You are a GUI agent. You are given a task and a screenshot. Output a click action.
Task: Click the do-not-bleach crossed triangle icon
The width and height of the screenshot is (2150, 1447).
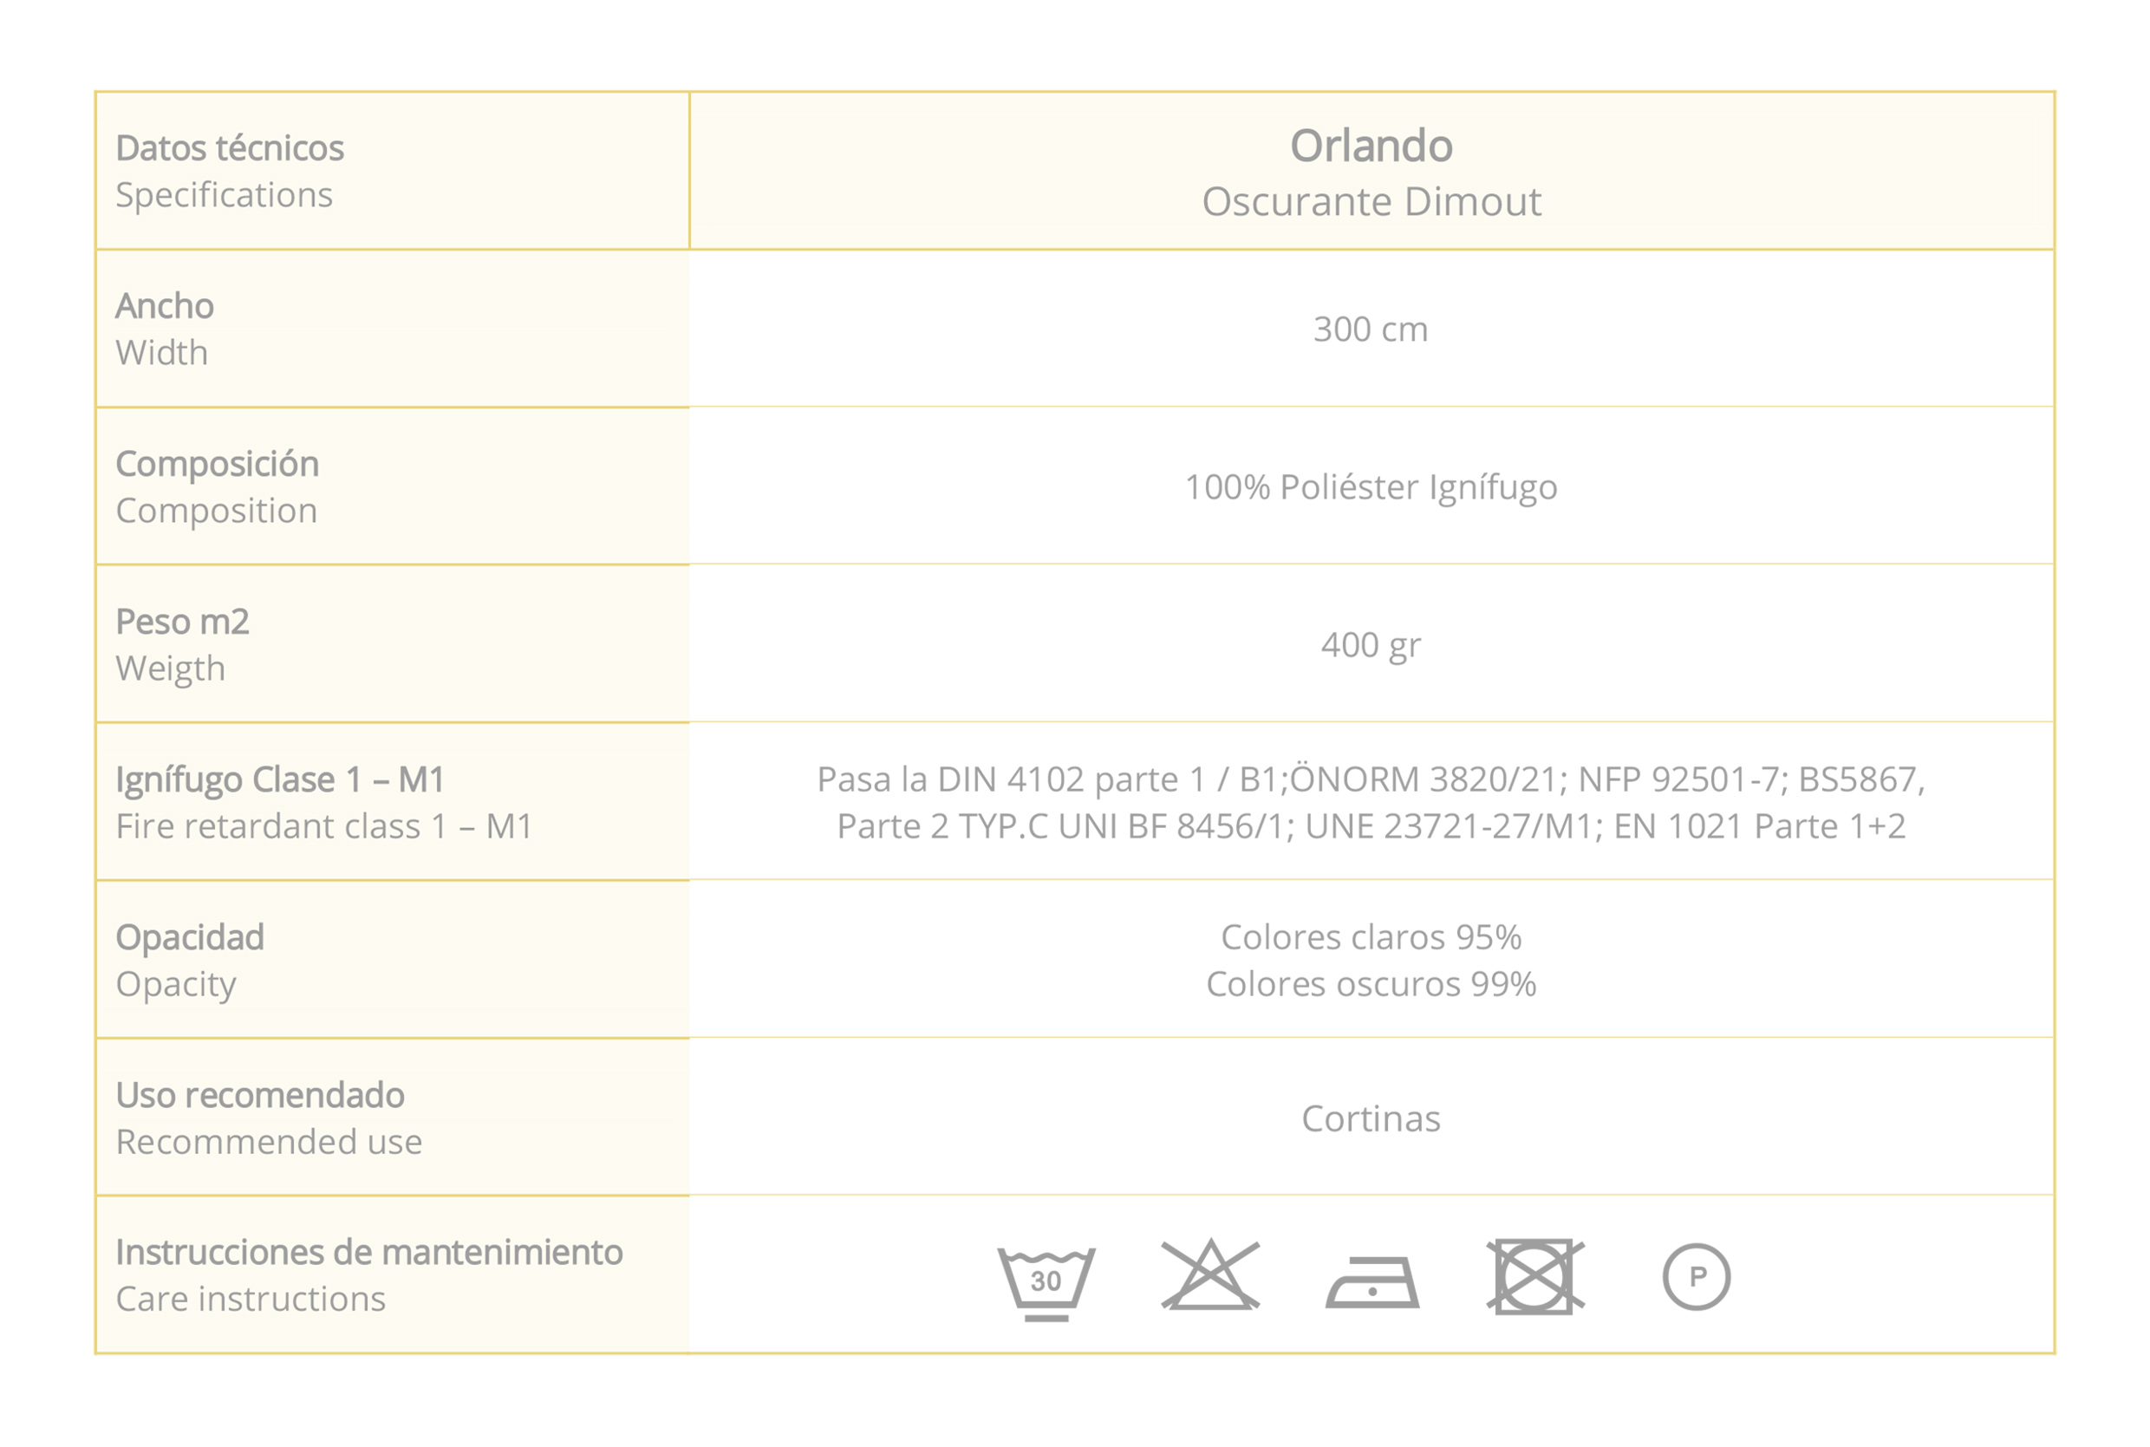point(1209,1275)
